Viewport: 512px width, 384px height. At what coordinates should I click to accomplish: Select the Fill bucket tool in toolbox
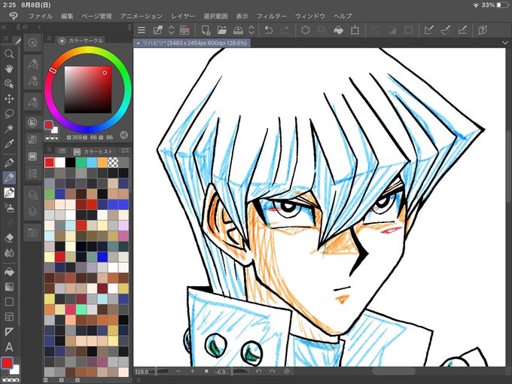[9, 272]
